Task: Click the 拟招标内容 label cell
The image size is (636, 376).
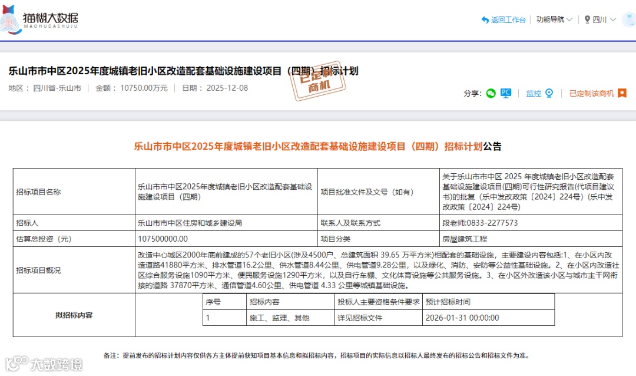Action: (x=74, y=315)
